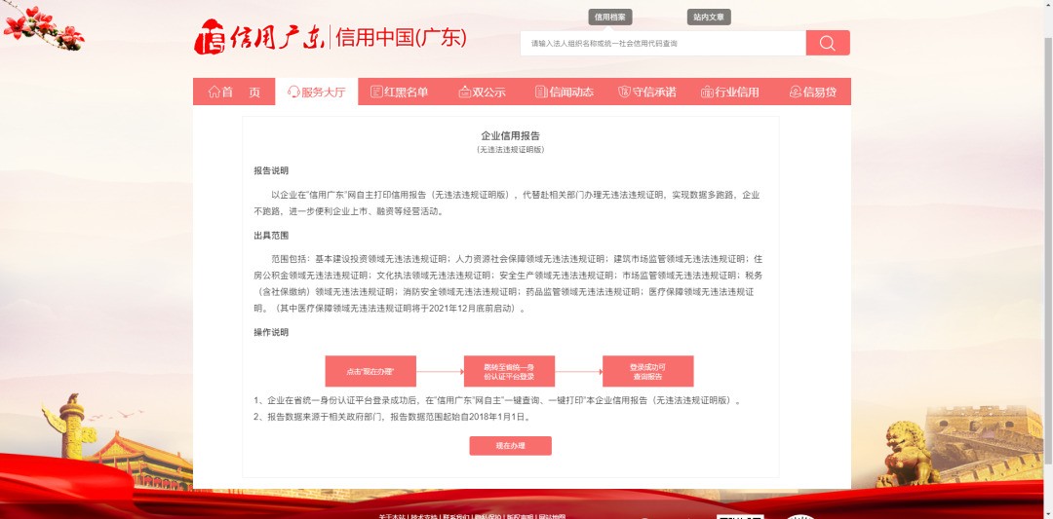Screen dimensions: 1053x519
Task: Click the list icon beside 红黑名单
Action: [x=376, y=93]
